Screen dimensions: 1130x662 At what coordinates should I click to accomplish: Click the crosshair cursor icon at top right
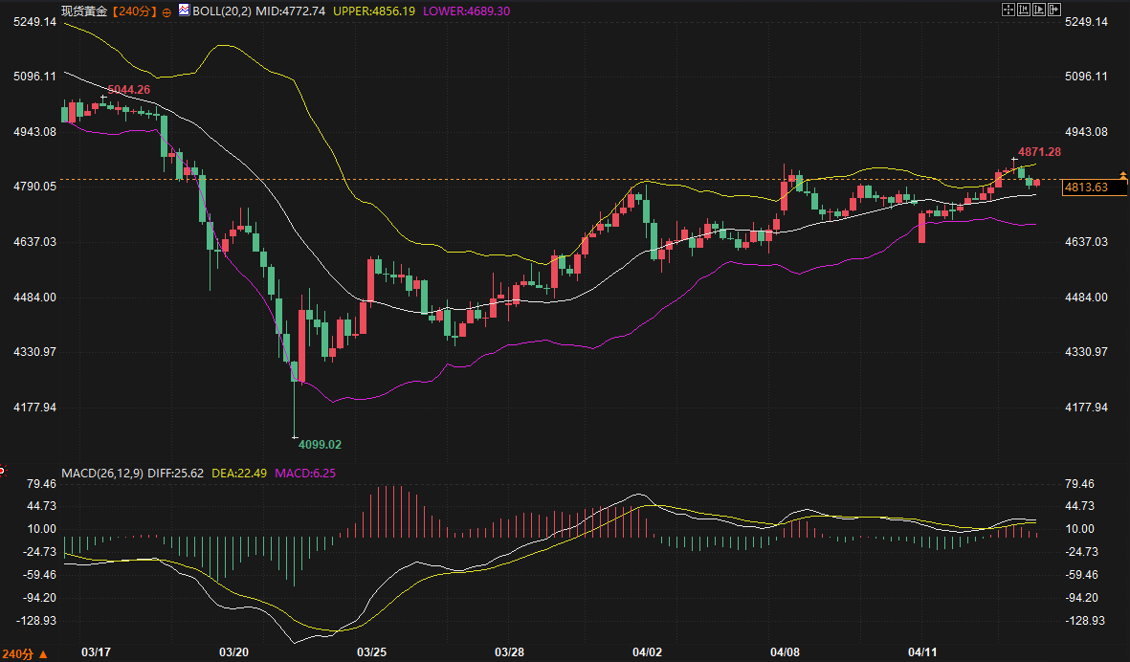tap(1008, 10)
